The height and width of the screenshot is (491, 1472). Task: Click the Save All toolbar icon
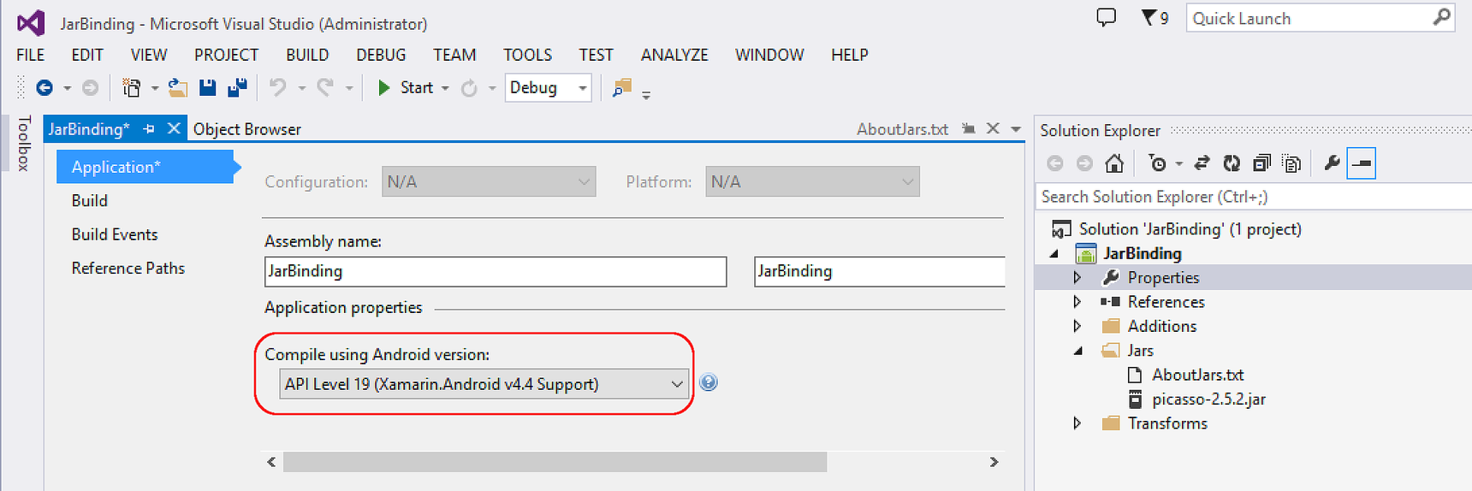237,87
